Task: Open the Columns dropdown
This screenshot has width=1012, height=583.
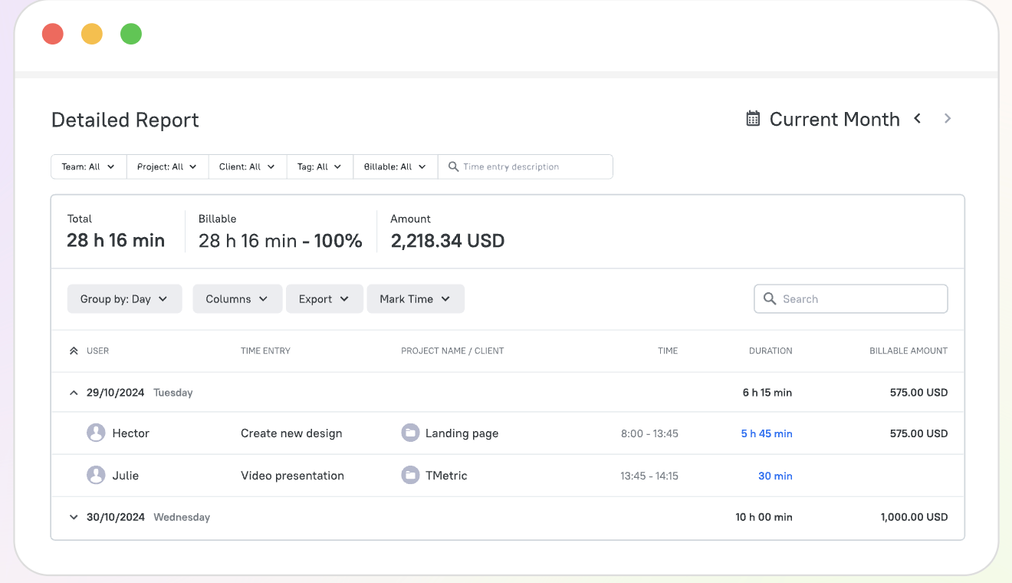Action: [x=238, y=299]
